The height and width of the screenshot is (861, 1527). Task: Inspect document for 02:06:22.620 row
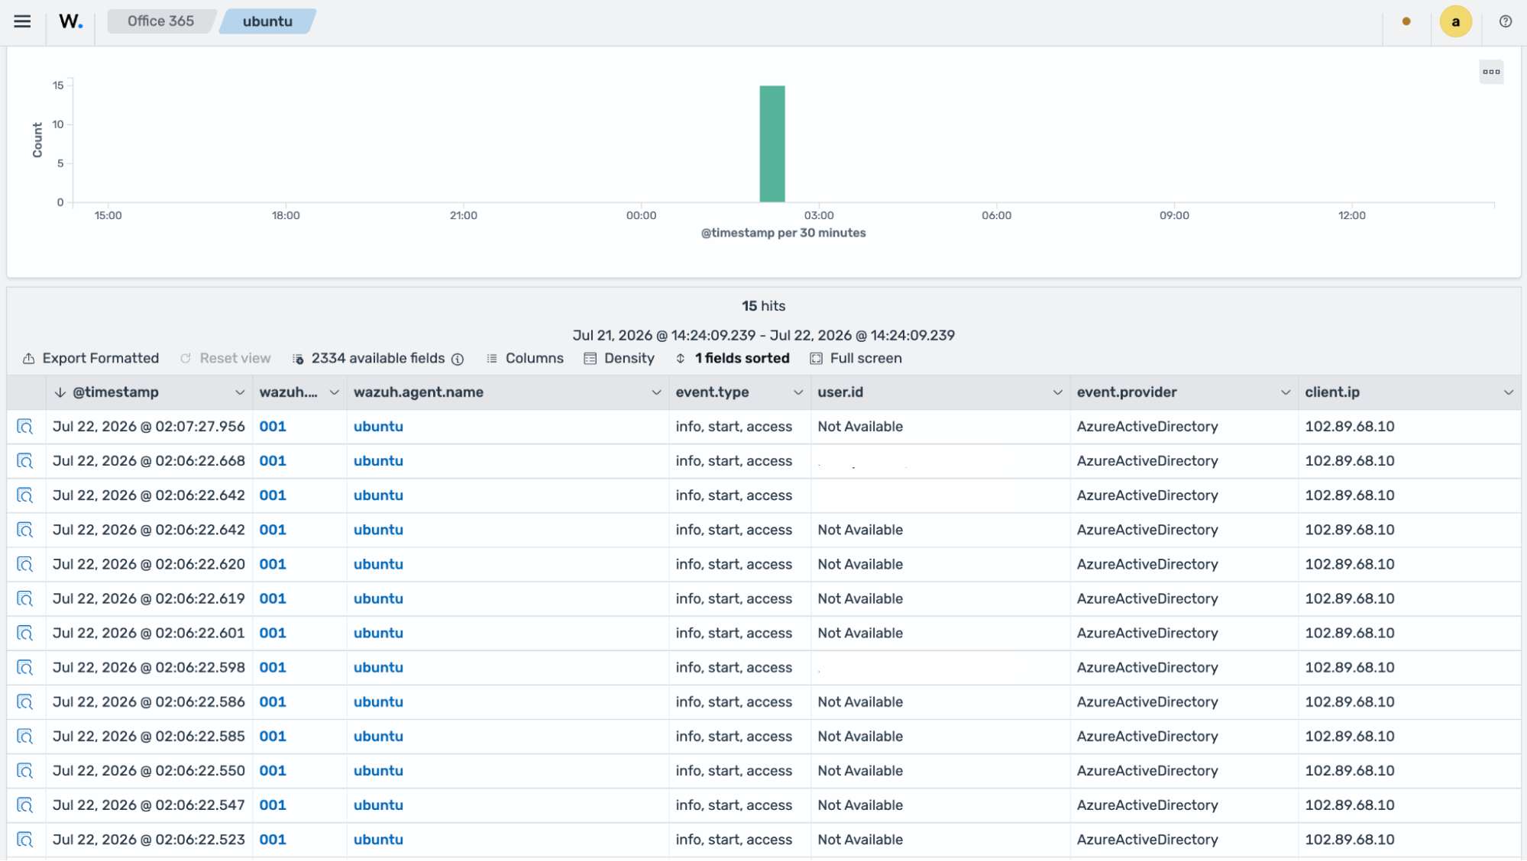[x=25, y=564]
